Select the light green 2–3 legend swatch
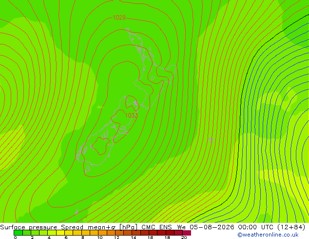 point(35,233)
